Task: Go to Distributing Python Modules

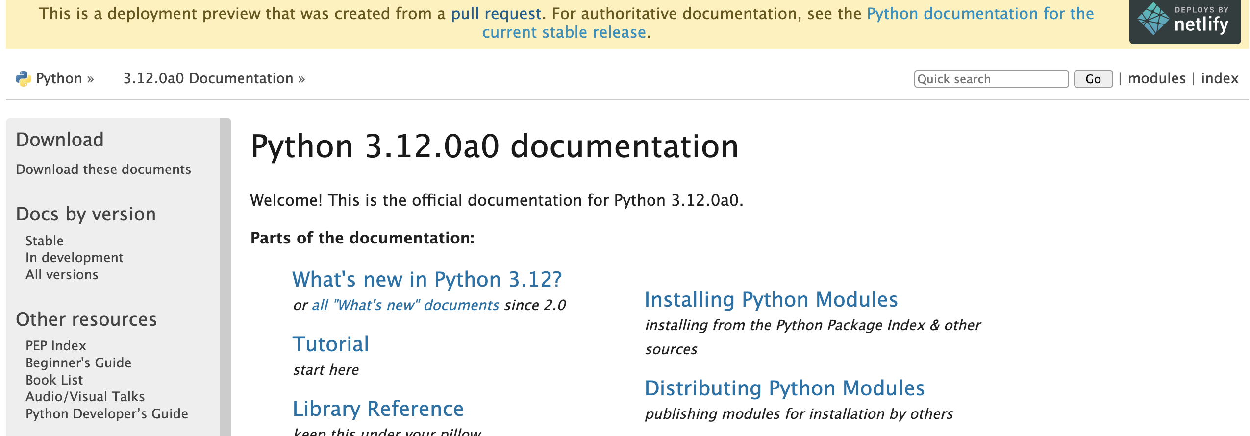Action: tap(785, 388)
